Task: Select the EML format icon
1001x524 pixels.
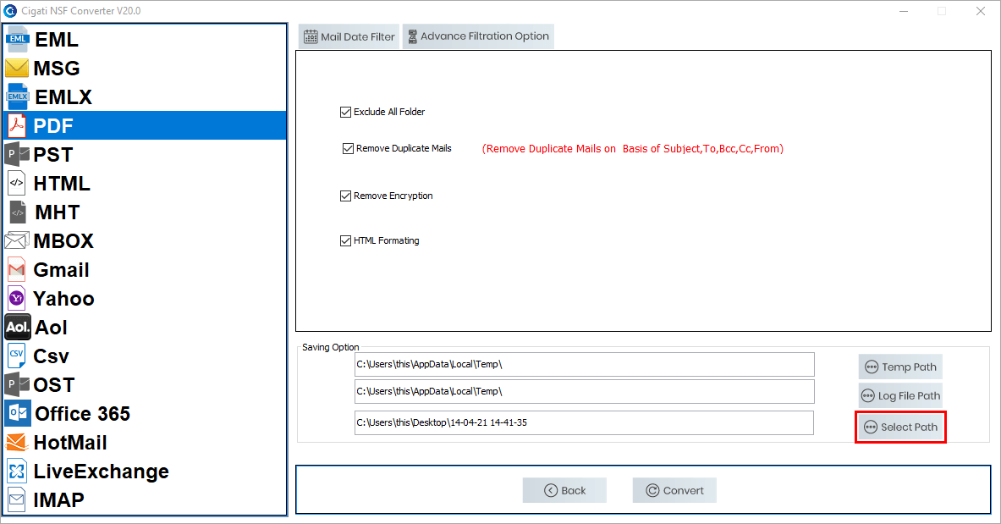Action: pyautogui.click(x=17, y=39)
